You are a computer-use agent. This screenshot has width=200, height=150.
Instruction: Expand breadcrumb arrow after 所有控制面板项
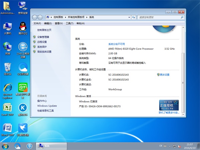87,17
